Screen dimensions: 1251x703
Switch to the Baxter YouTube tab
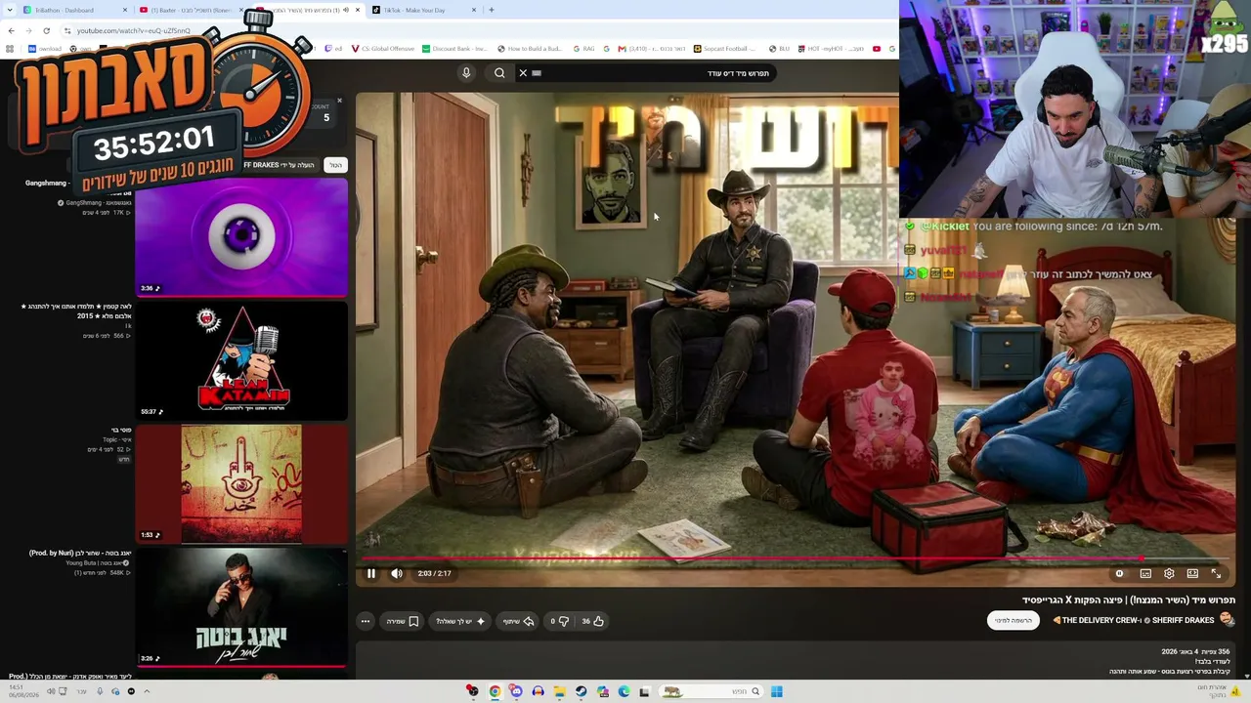(192, 10)
